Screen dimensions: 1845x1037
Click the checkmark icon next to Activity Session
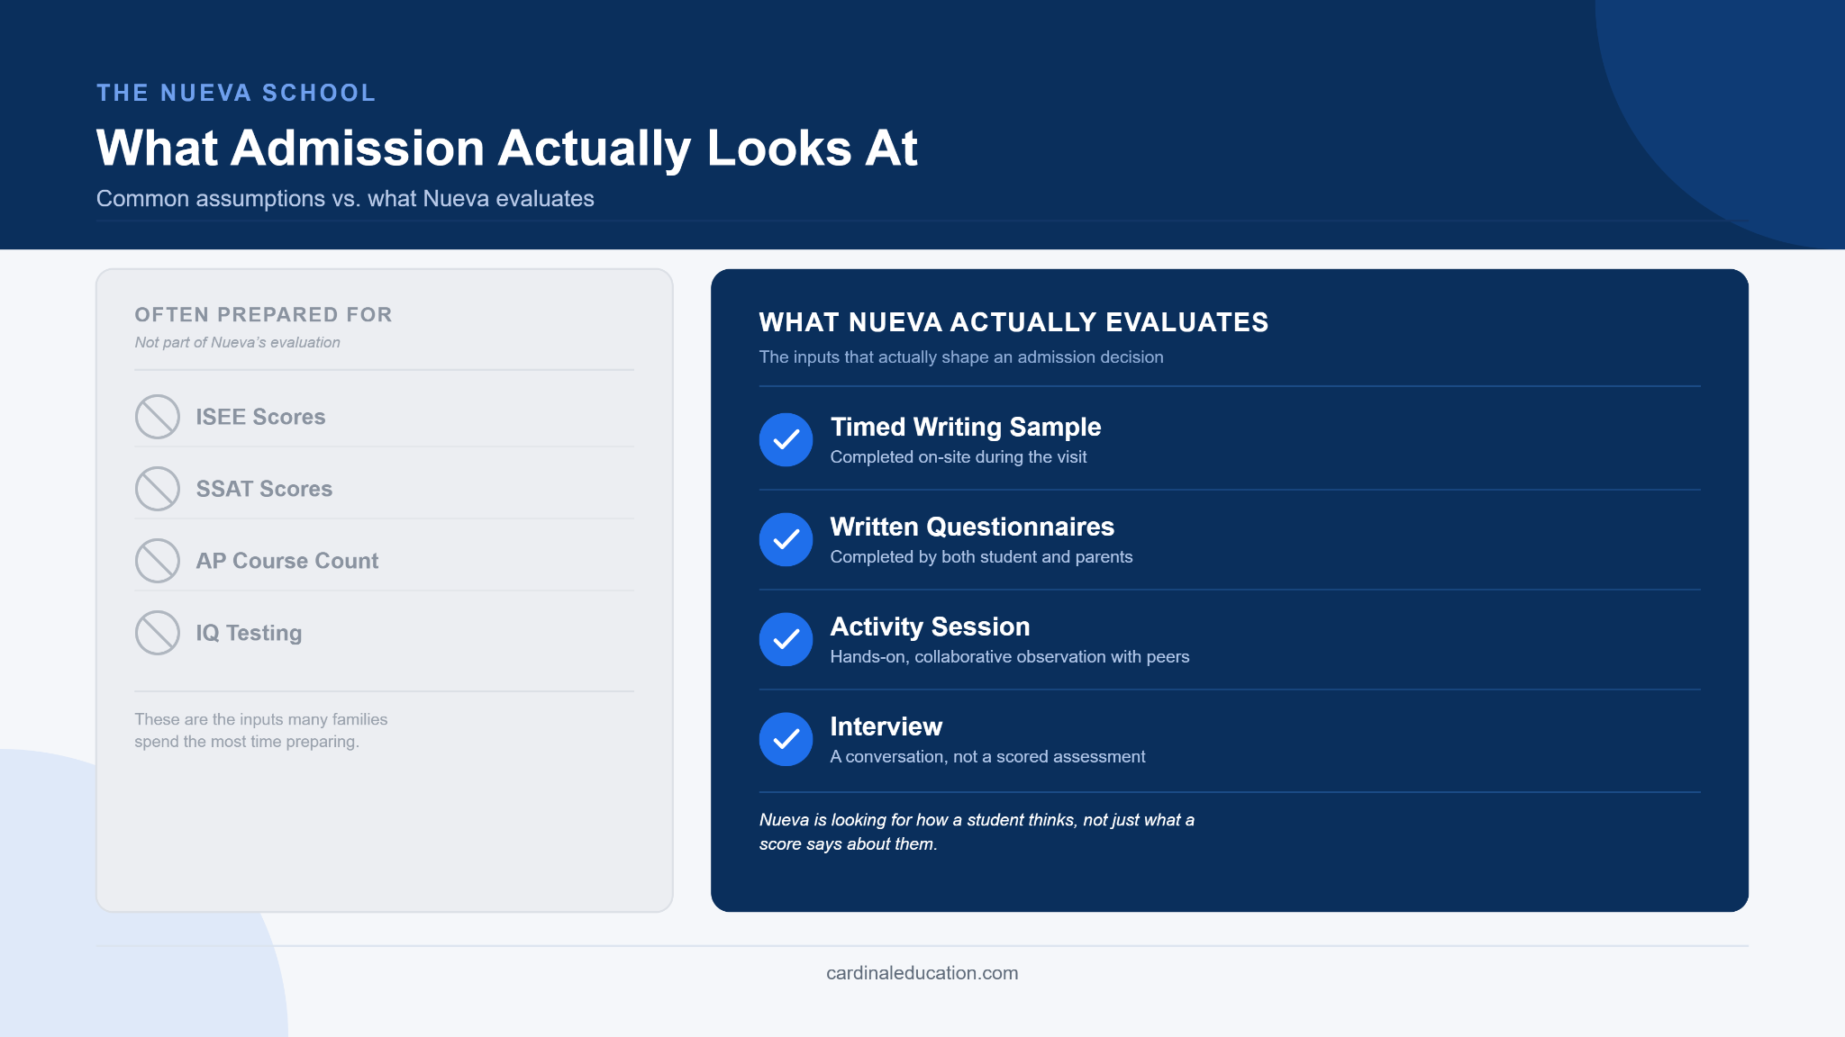(786, 639)
